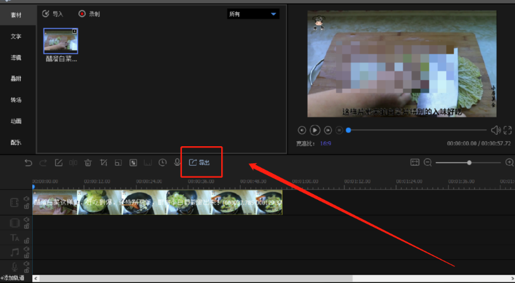Click the zoom-scale rectangle icon beside crop
Viewport: 515px width, 283px height.
click(118, 163)
